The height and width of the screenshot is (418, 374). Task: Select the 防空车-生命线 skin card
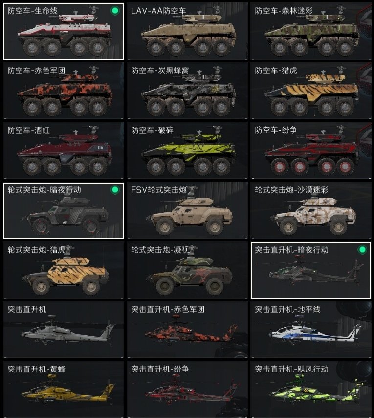(64, 31)
